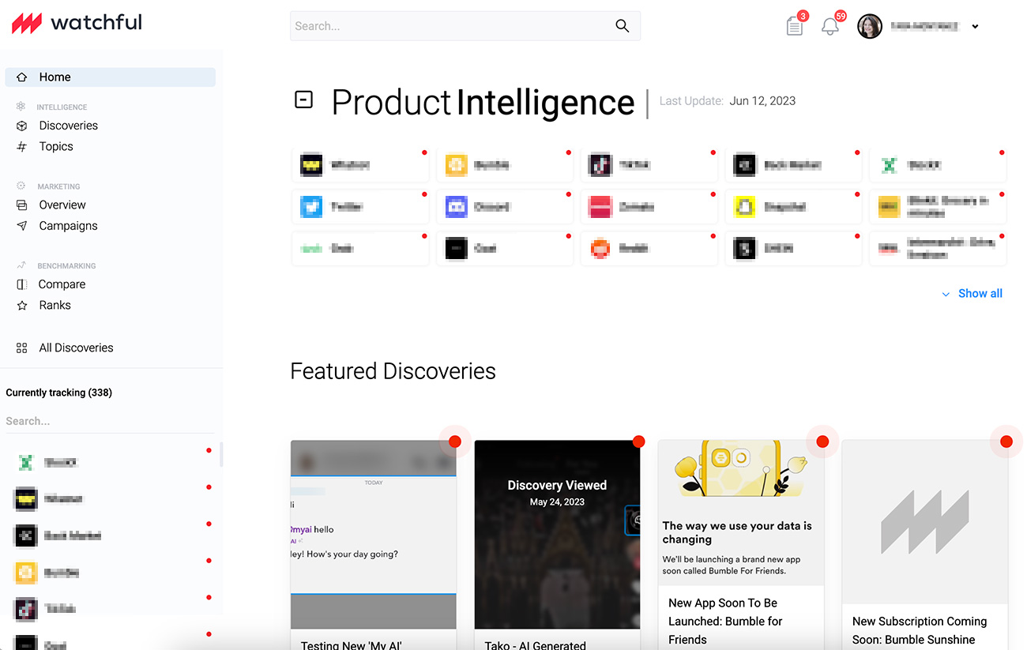Go to Home in sidebar
This screenshot has height=650, width=1027.
pos(110,77)
